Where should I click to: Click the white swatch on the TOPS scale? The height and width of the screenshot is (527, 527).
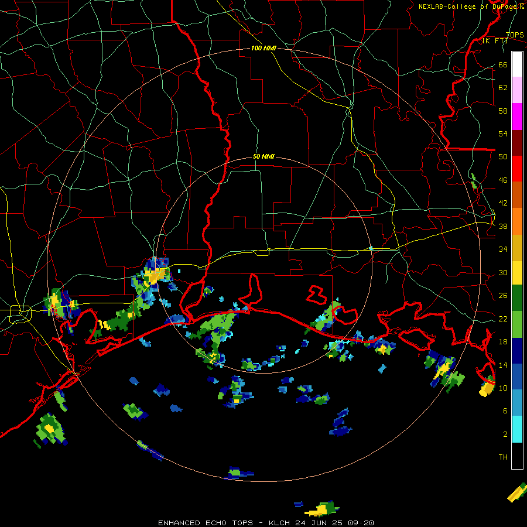(x=517, y=64)
